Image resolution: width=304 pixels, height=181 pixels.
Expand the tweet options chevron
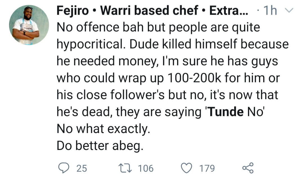pyautogui.click(x=289, y=11)
